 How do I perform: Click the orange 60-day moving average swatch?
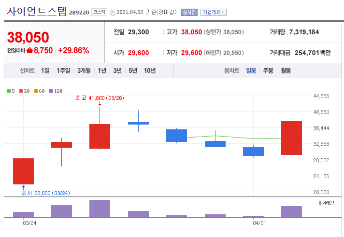coord(36,91)
